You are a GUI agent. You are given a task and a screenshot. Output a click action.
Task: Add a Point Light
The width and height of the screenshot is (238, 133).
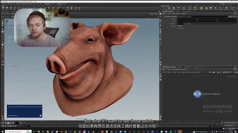(169, 8)
